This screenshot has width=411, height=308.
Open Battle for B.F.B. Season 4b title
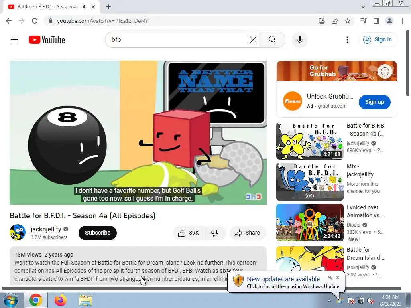pyautogui.click(x=366, y=130)
